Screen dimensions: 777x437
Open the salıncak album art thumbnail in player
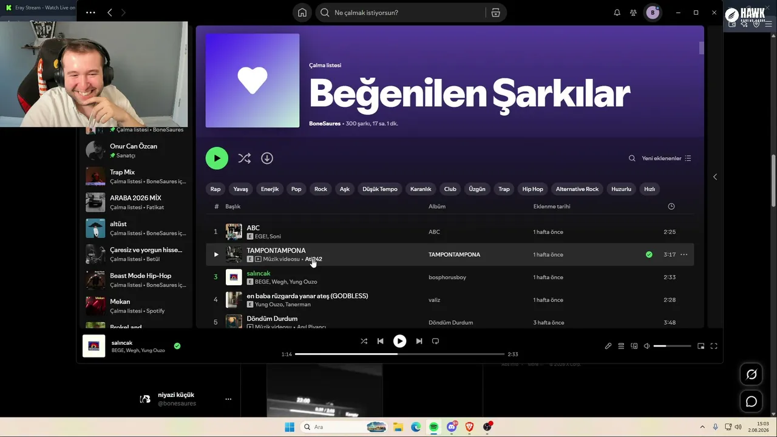tap(94, 346)
